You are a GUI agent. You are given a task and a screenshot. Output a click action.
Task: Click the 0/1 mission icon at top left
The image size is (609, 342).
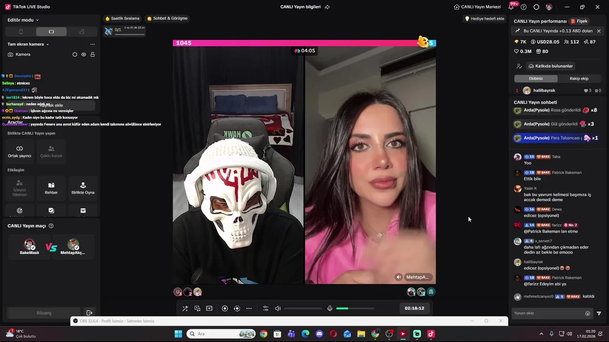click(108, 31)
